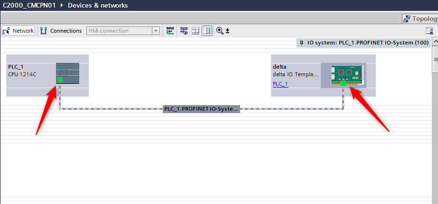Click the show address labels icon
The image size is (438, 204).
(183, 31)
